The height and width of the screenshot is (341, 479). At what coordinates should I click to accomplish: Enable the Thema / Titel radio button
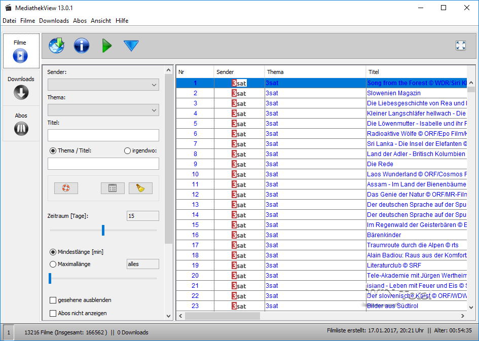[x=52, y=150]
